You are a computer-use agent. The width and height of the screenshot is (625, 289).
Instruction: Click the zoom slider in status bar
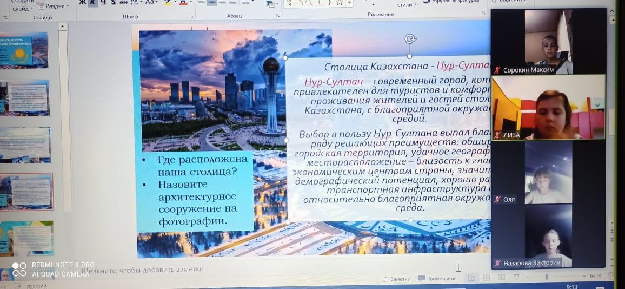547,277
